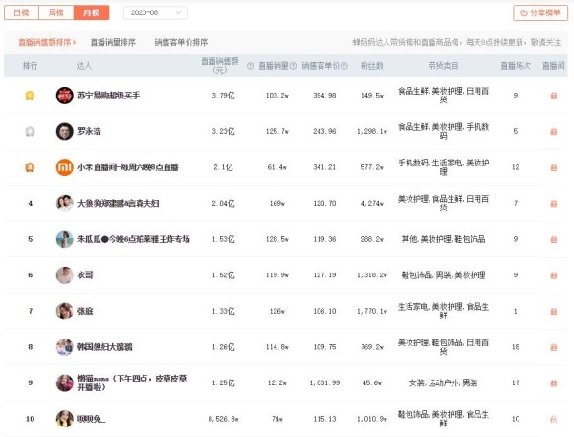
Task: Sort by 直播销量排序
Action: [x=113, y=42]
